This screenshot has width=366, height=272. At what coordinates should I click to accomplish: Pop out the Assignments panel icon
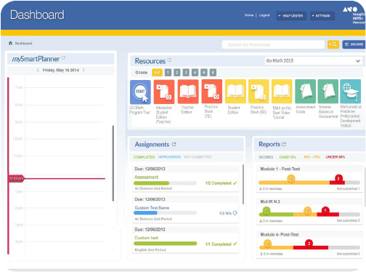click(x=174, y=145)
